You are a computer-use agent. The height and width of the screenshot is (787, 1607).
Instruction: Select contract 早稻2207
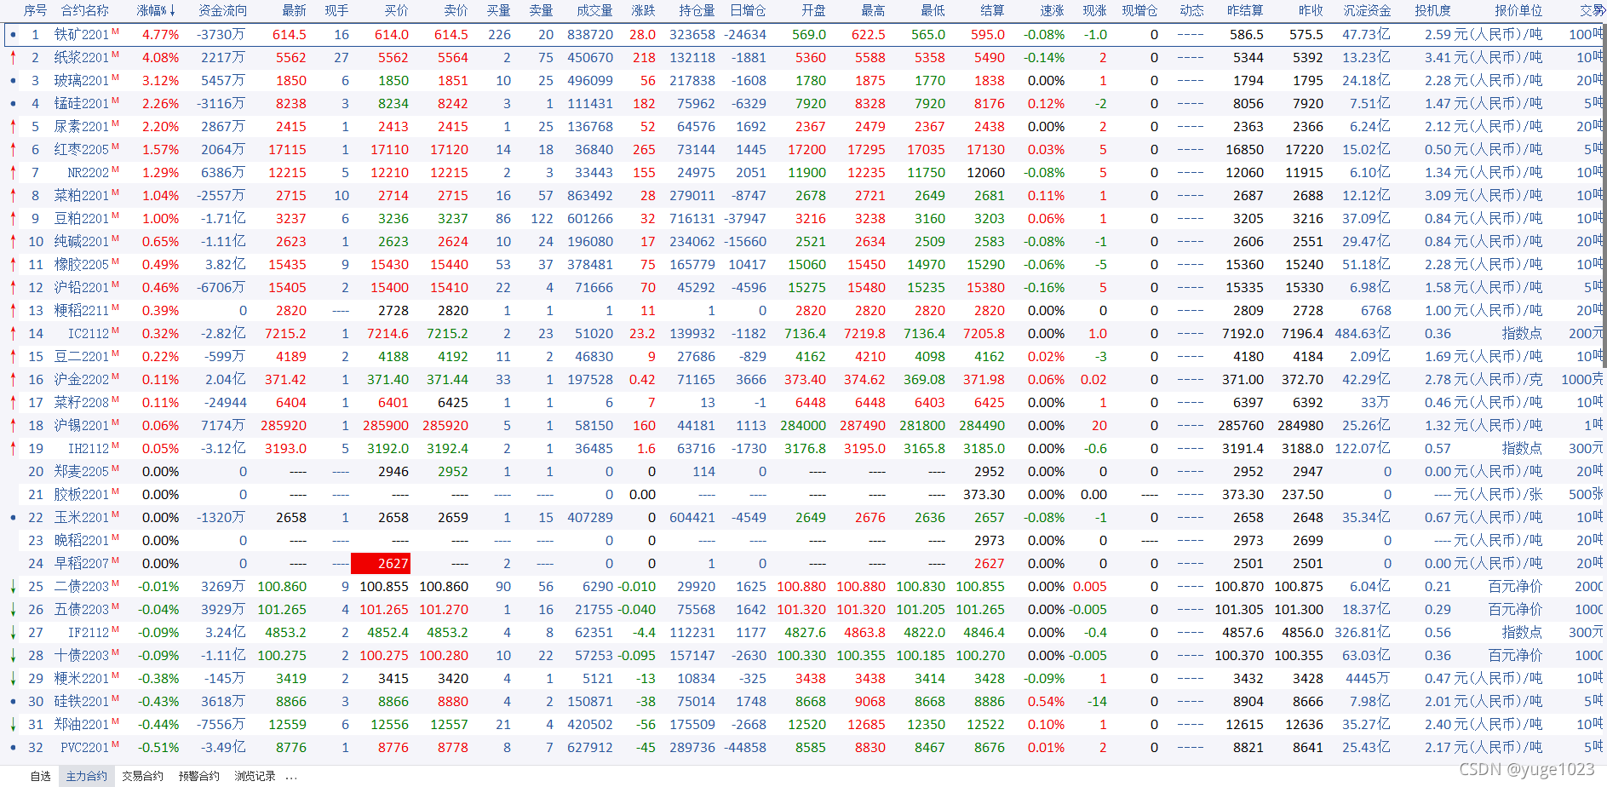tap(82, 564)
